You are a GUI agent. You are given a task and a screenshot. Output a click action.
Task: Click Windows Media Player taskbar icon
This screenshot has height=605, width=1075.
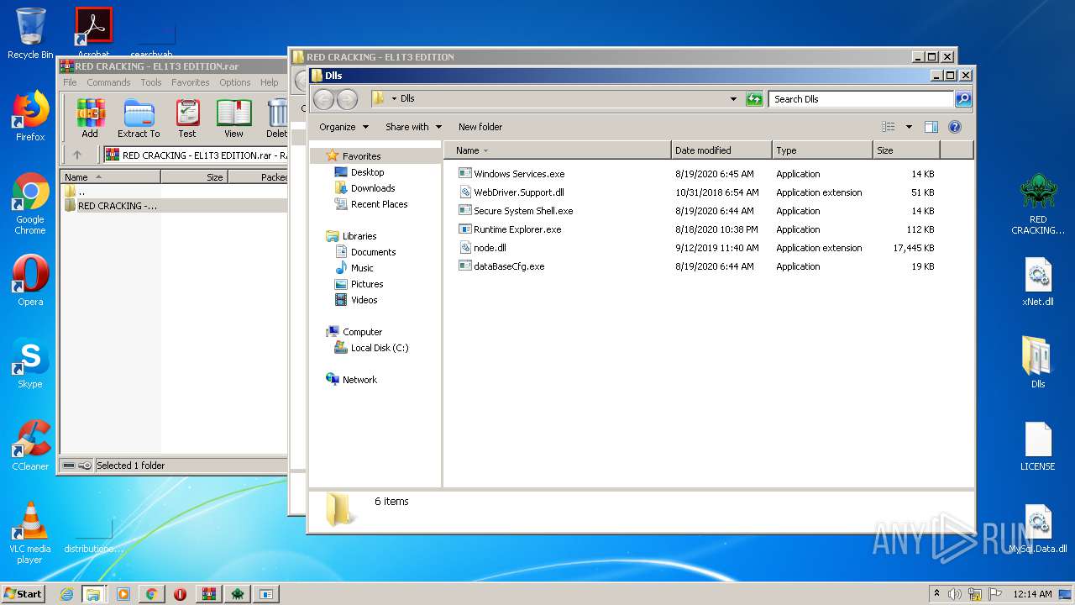(x=123, y=594)
